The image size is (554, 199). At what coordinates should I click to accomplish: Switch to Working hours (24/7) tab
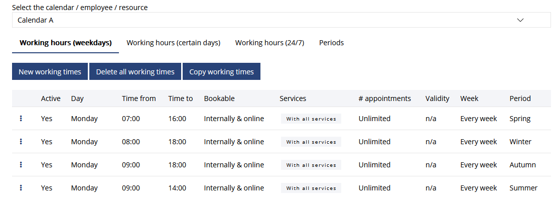(x=269, y=43)
